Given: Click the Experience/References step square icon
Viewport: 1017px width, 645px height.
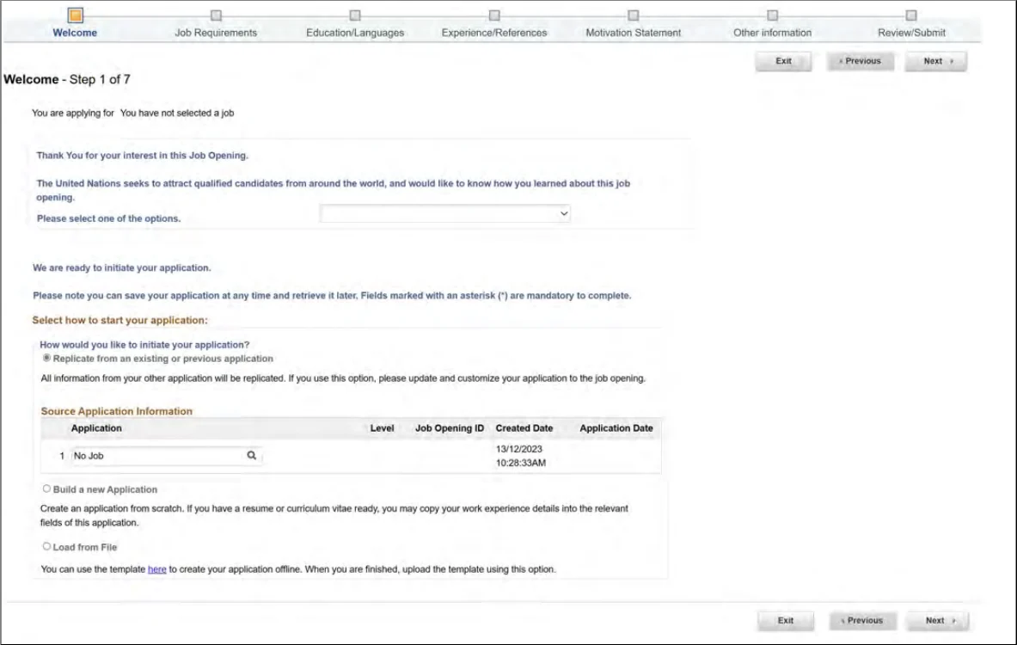Looking at the screenshot, I should (x=494, y=15).
